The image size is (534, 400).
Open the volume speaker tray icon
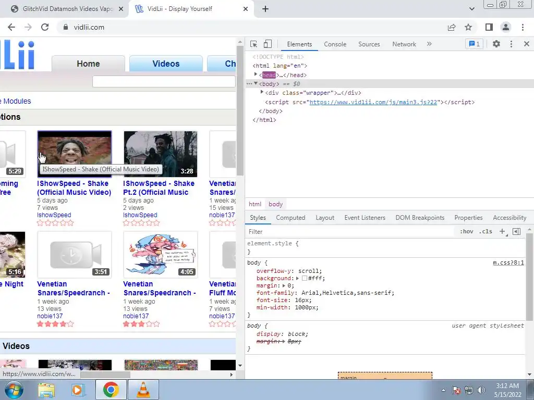[481, 390]
